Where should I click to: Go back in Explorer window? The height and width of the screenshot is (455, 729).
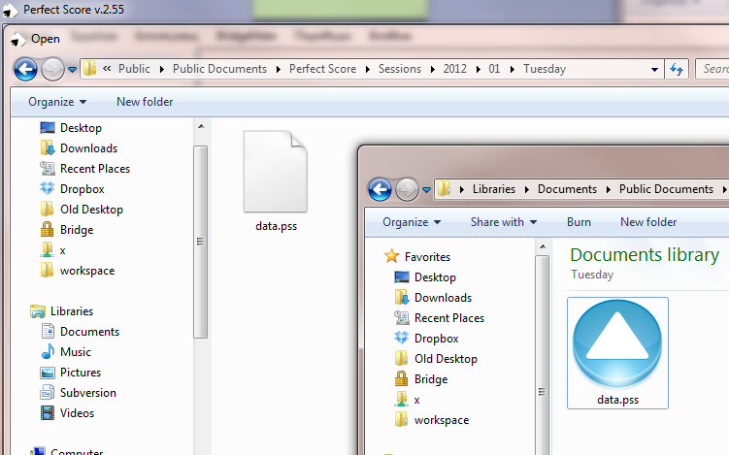(x=380, y=189)
